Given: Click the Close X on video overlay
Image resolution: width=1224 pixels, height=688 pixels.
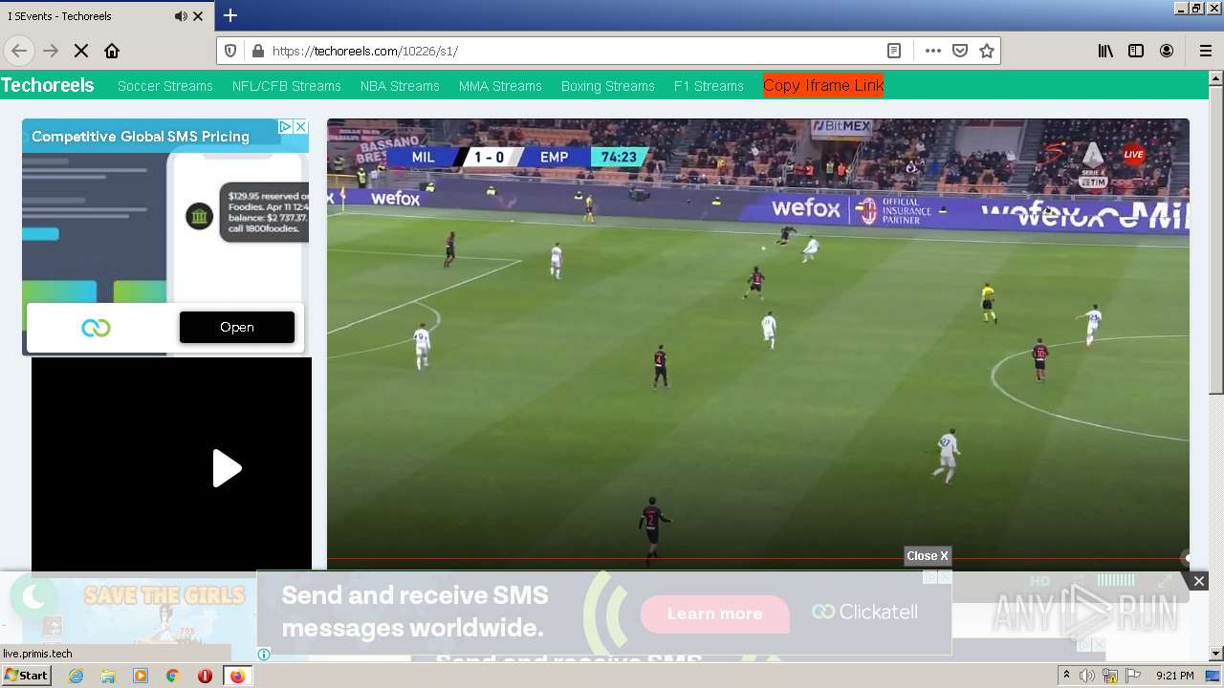Looking at the screenshot, I should [928, 556].
